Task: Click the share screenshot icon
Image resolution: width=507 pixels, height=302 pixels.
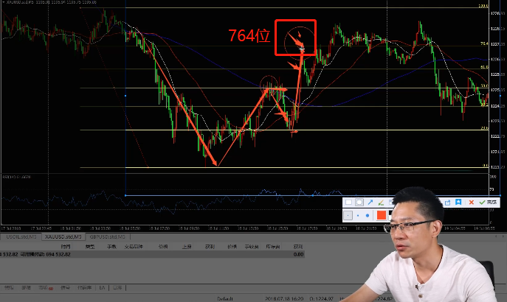Action: [447, 203]
